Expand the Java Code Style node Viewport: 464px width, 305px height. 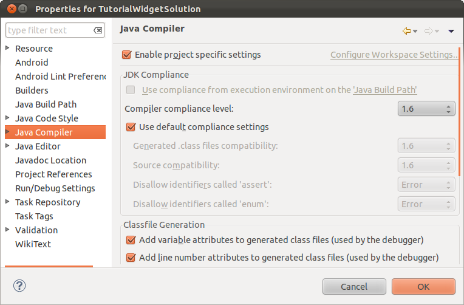tap(8, 117)
